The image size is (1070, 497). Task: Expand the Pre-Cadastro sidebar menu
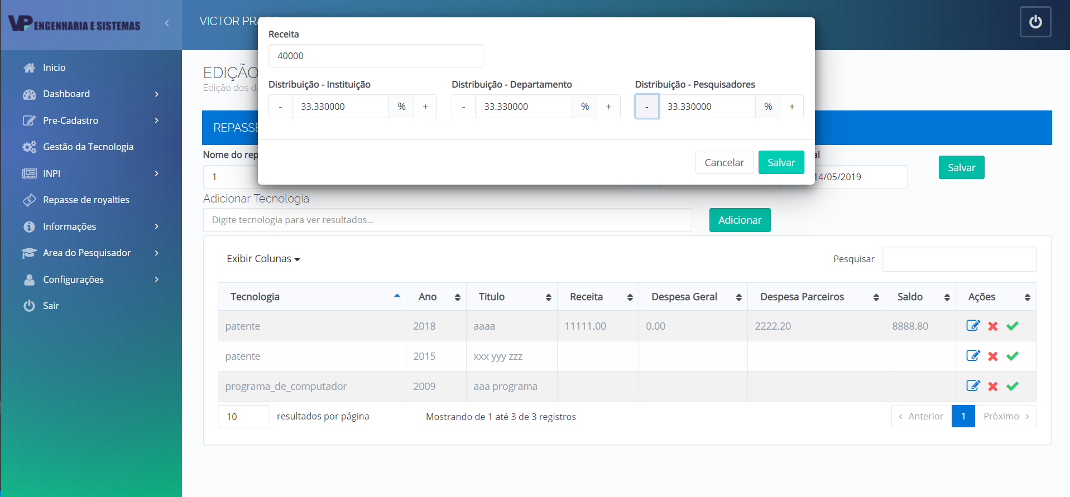click(x=91, y=120)
